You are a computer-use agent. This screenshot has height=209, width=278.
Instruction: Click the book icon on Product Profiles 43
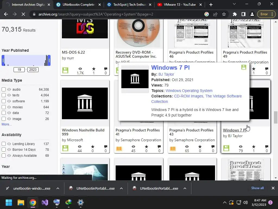(x=173, y=148)
